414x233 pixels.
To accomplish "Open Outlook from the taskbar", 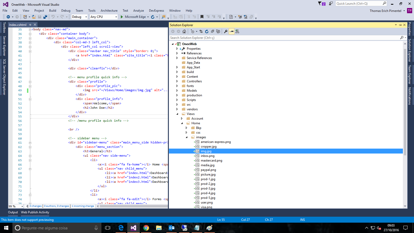I will click(171, 228).
